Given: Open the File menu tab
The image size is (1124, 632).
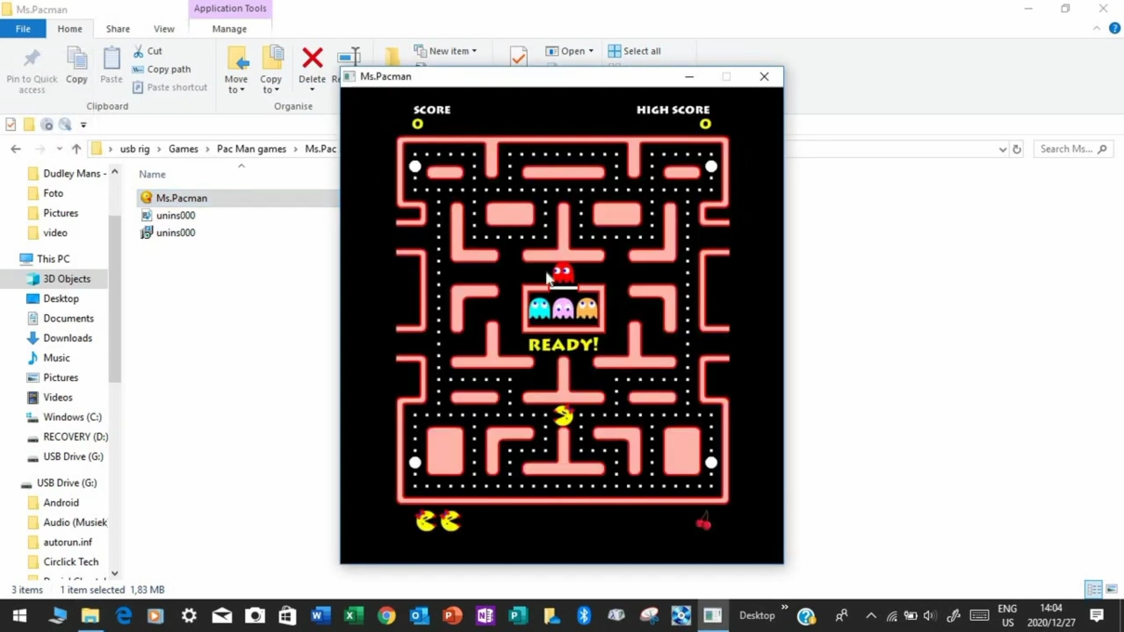Looking at the screenshot, I should pyautogui.click(x=23, y=29).
